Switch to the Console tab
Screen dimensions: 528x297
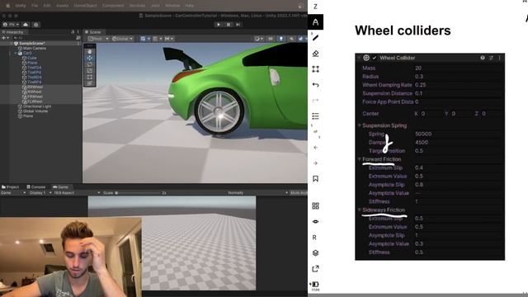point(35,187)
